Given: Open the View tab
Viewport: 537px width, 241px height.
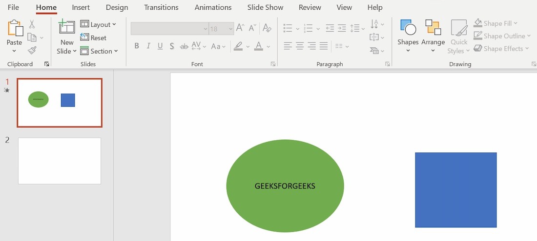Looking at the screenshot, I should point(344,7).
